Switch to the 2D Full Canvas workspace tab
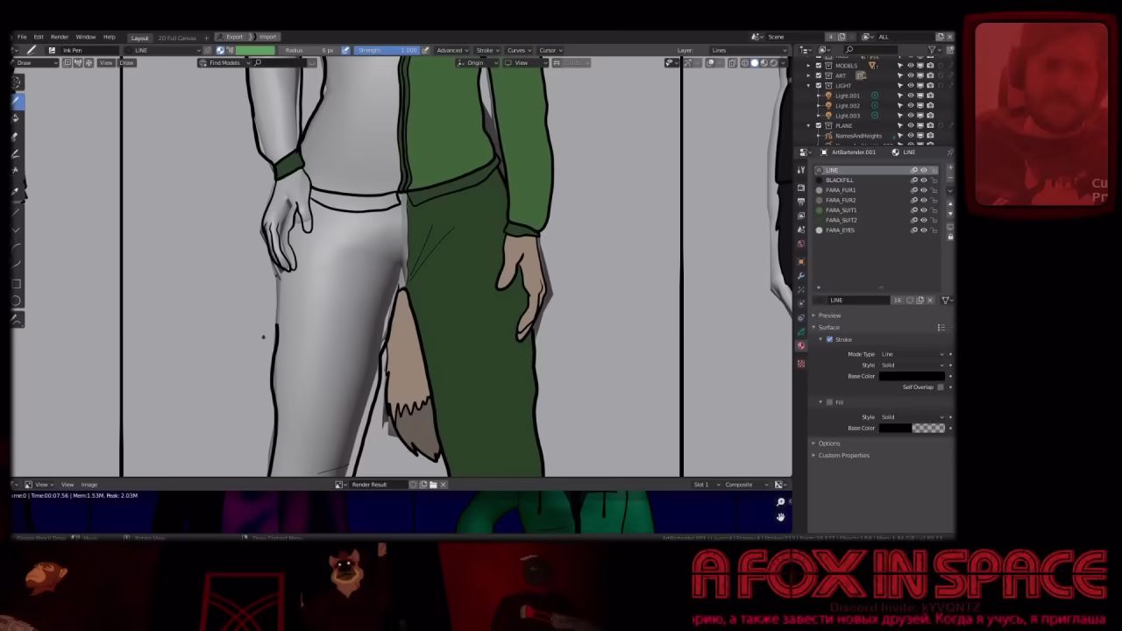The image size is (1122, 631). coord(177,38)
